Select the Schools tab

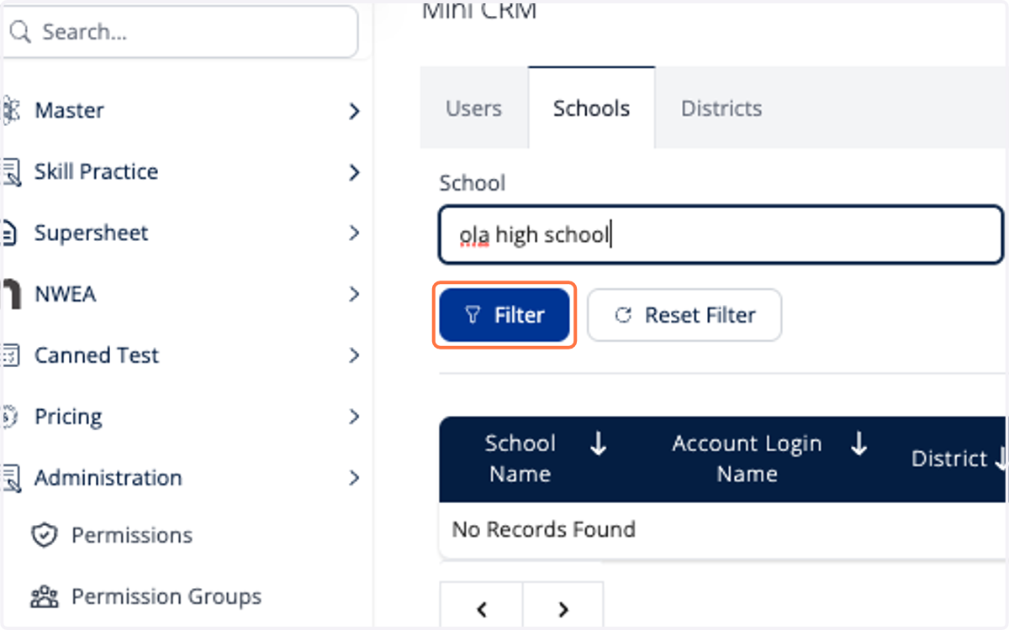[591, 108]
